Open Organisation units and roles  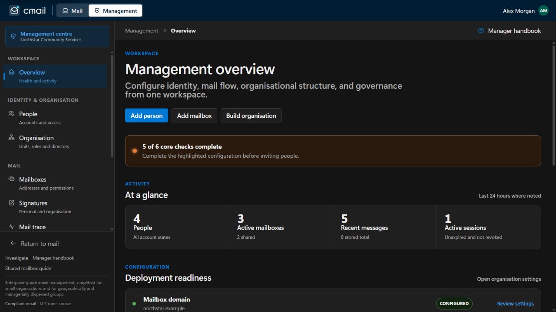[55, 142]
